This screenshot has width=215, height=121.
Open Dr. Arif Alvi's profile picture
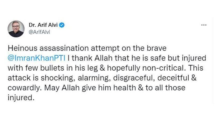click(16, 29)
